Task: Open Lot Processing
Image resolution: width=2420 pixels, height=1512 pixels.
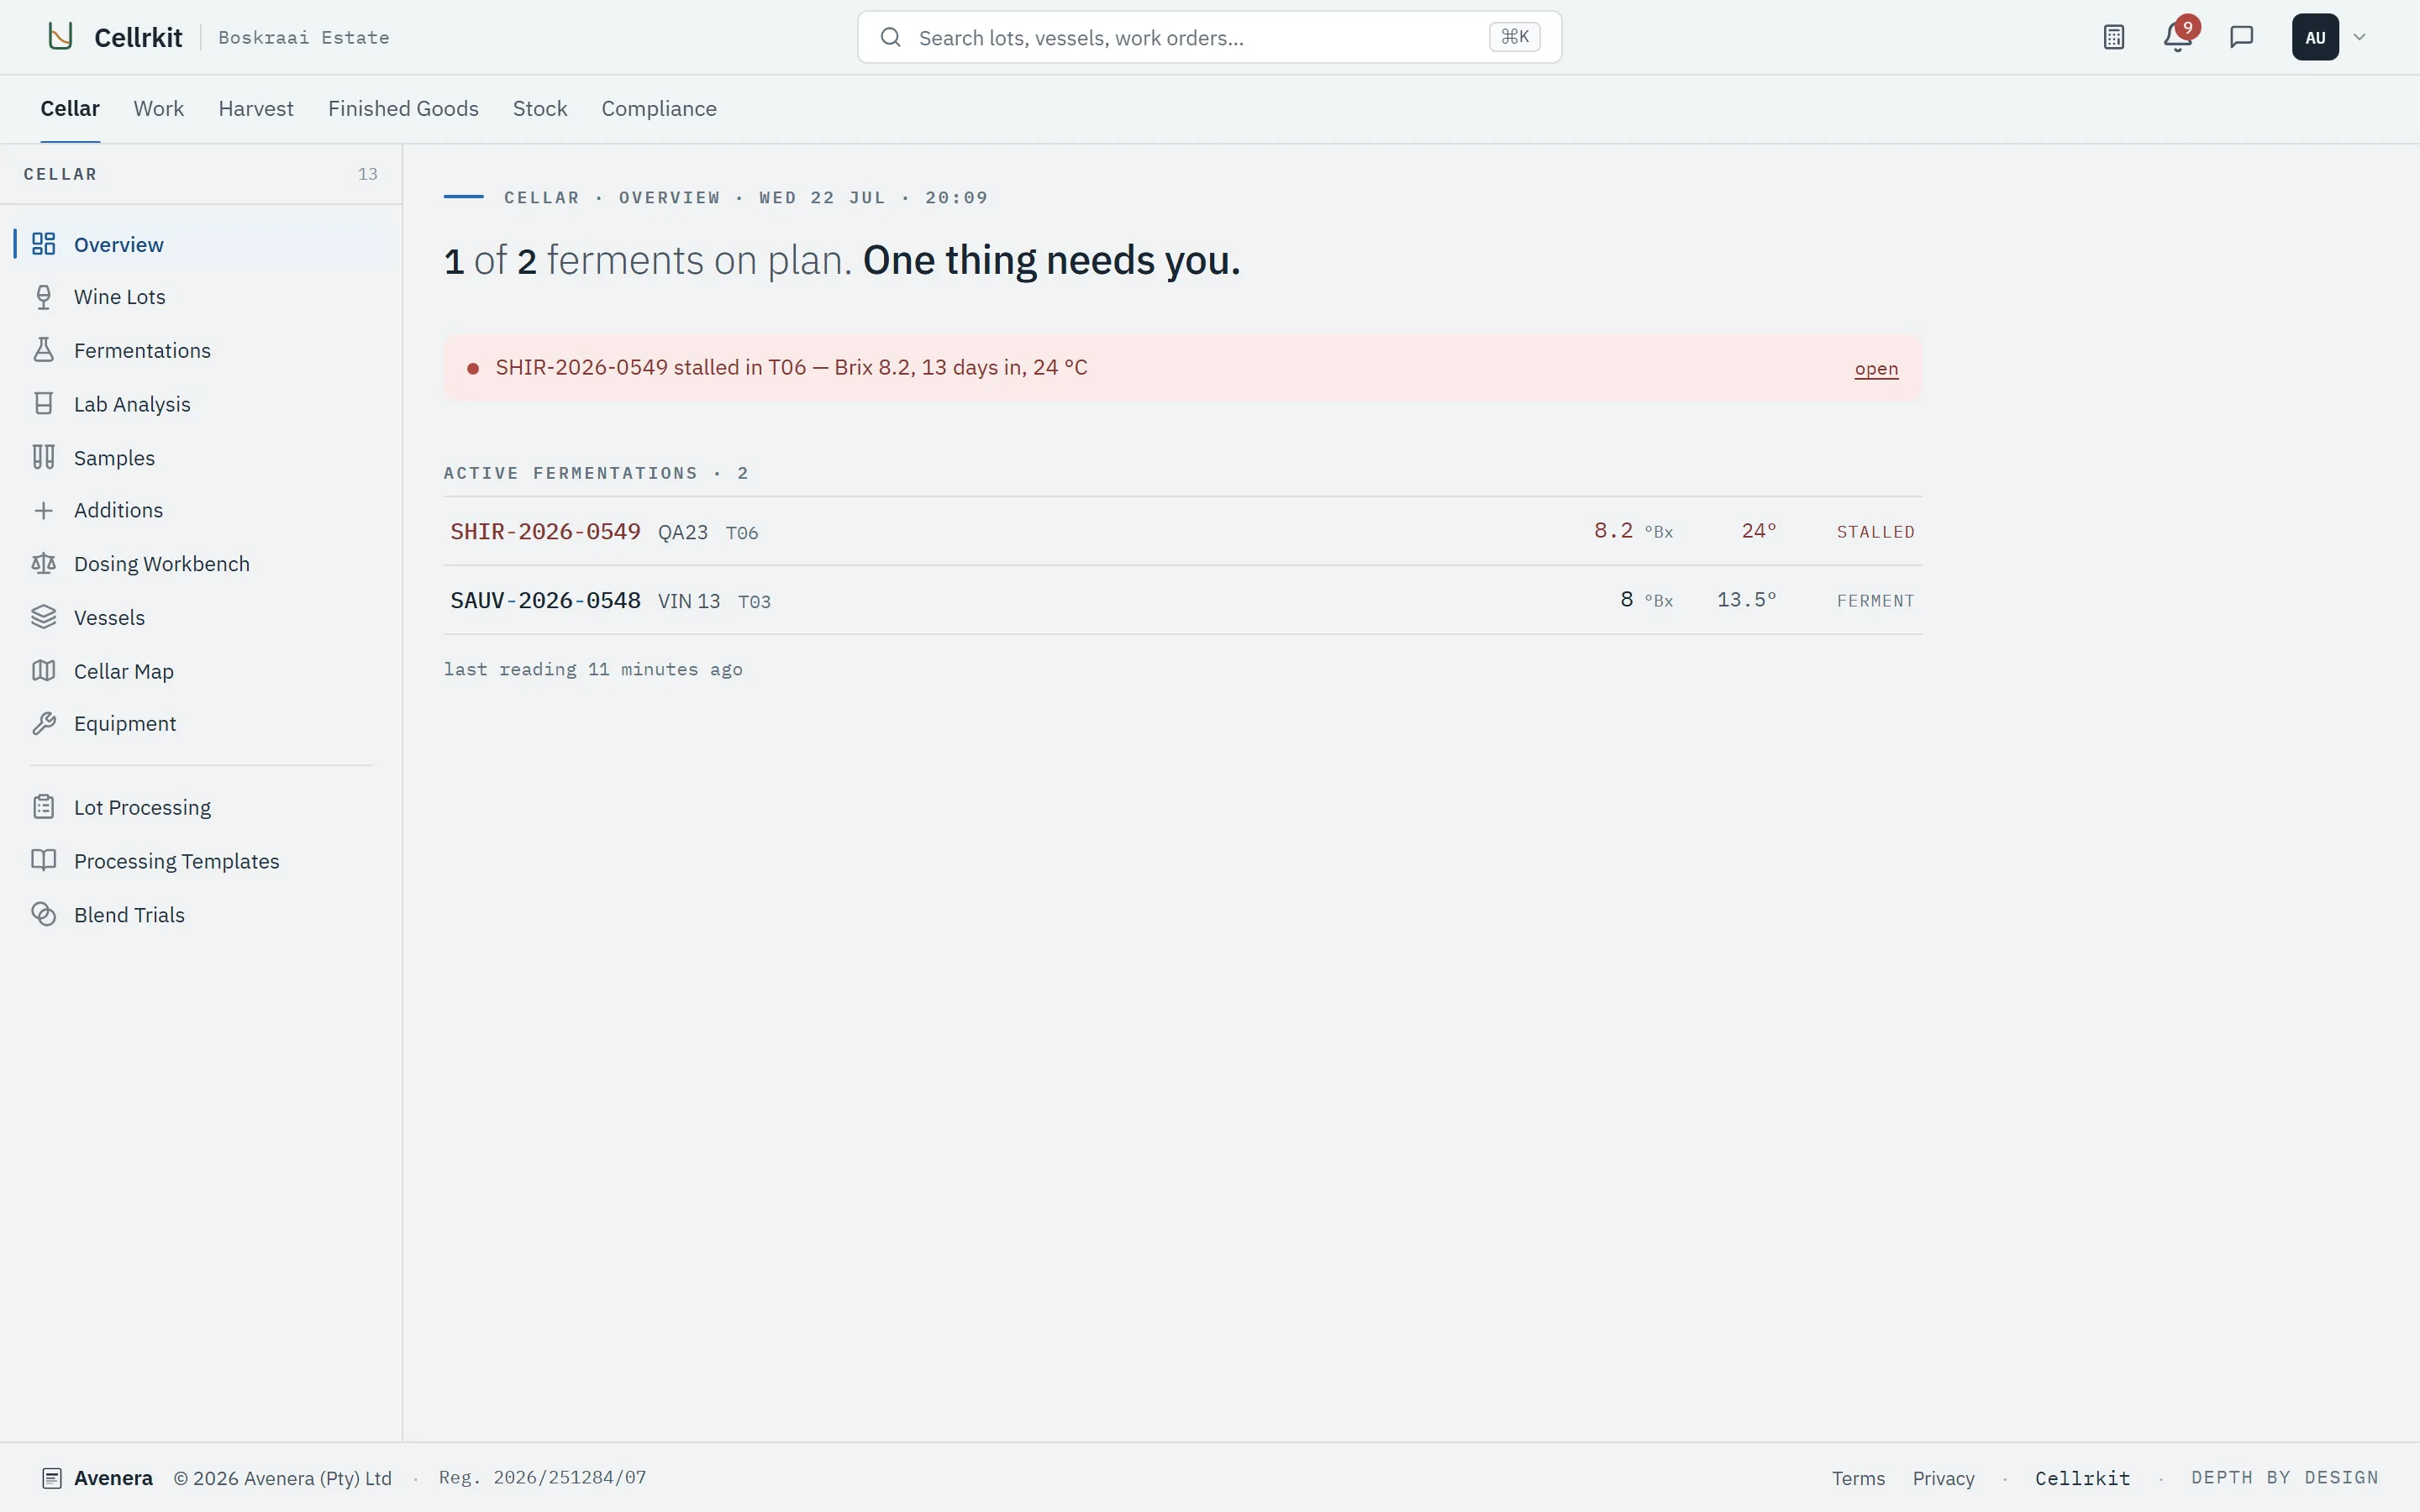Action: tap(201, 807)
